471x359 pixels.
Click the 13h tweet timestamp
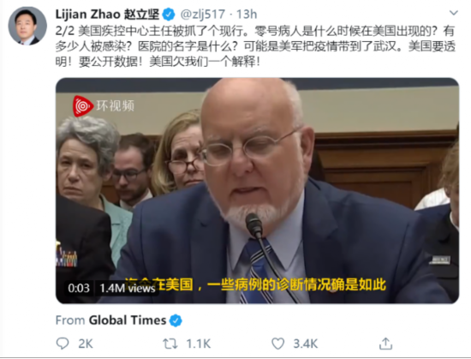(247, 14)
